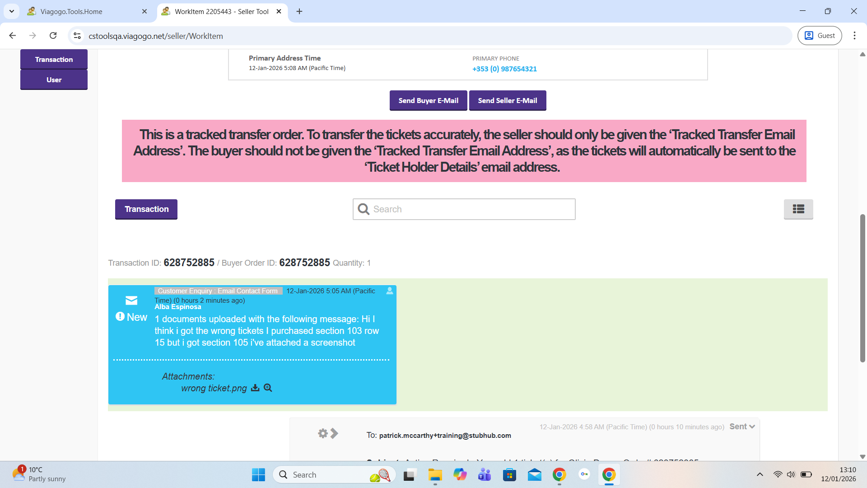Click Send Buyer E-Mail button
This screenshot has width=867, height=488.
point(428,100)
